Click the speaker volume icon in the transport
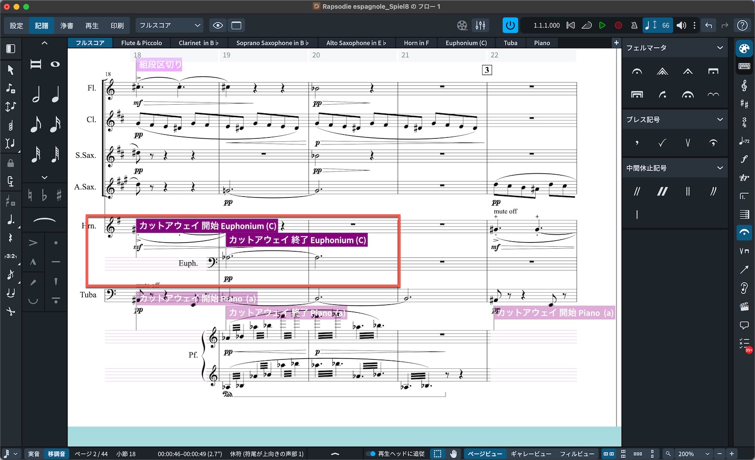Screen dimensions: 755x460 pos(681,25)
